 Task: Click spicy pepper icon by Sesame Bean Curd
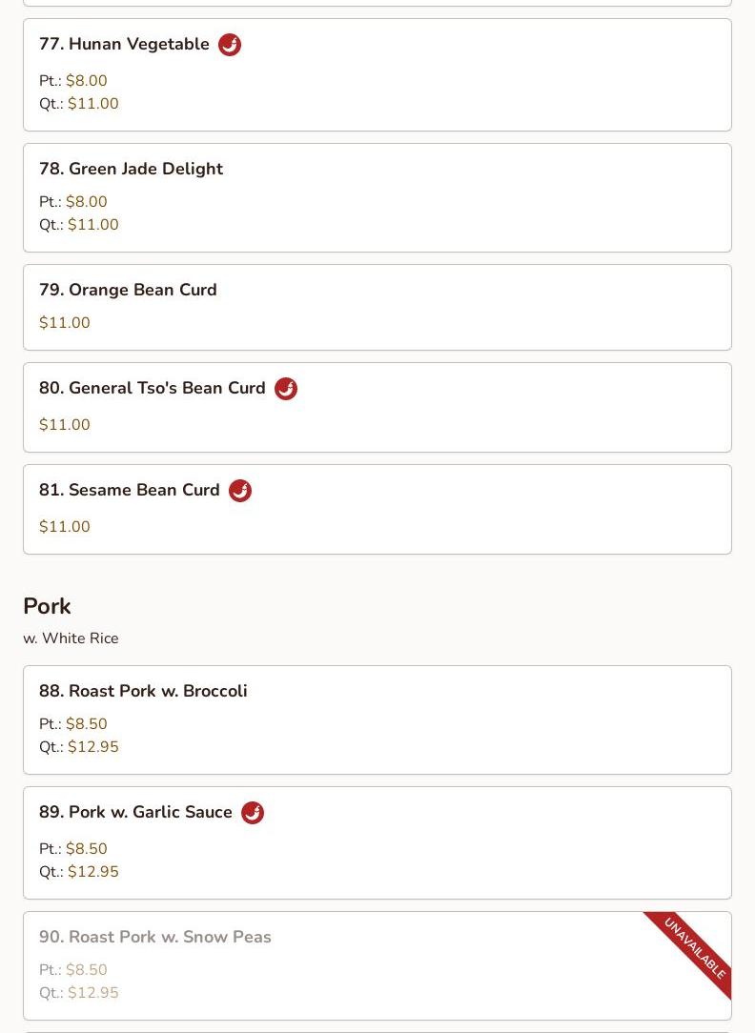click(x=240, y=491)
